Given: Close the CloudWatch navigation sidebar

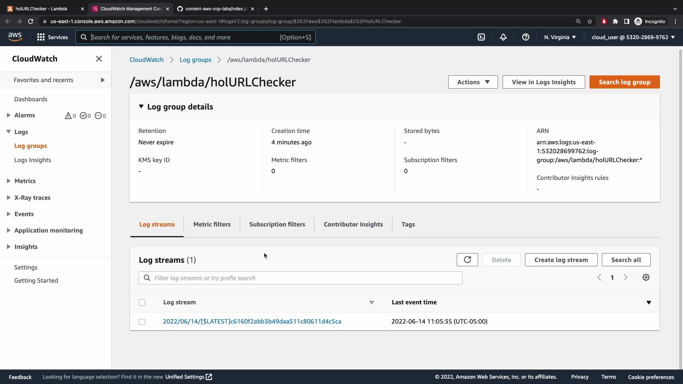Looking at the screenshot, I should [99, 59].
